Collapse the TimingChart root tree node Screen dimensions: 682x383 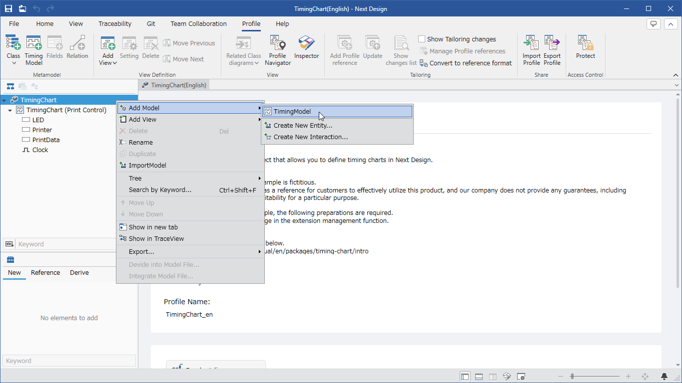click(x=4, y=100)
